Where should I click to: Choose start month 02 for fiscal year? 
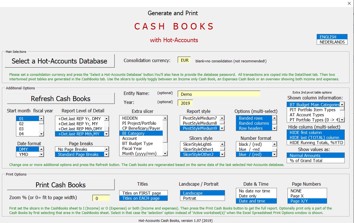coord(27,124)
